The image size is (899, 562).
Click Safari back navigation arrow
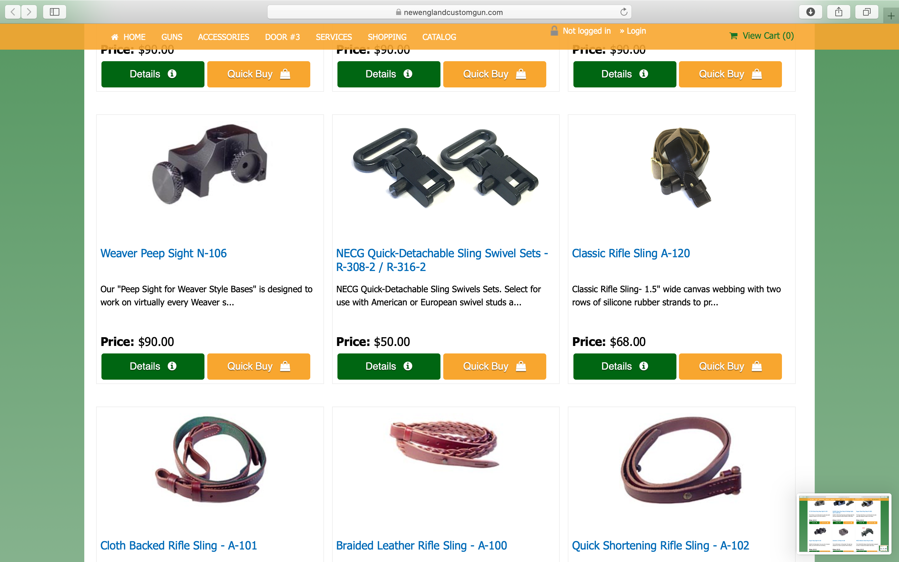click(13, 12)
